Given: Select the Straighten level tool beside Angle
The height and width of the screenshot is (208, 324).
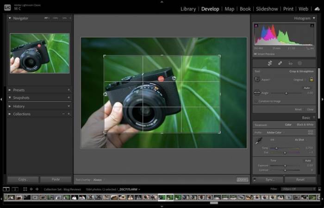Looking at the screenshot, I should 257,93.
